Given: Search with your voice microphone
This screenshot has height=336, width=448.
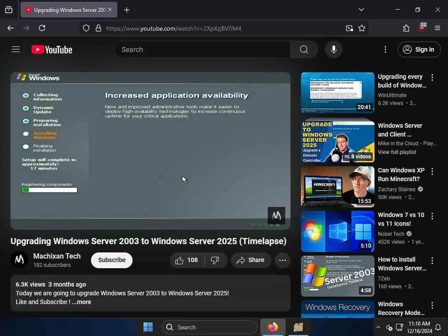Looking at the screenshot, I should click(x=333, y=49).
